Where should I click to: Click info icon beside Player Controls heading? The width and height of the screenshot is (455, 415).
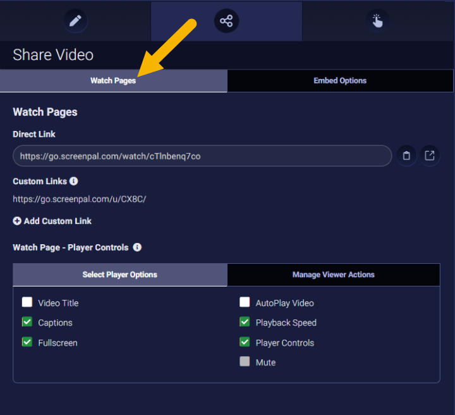(x=137, y=247)
